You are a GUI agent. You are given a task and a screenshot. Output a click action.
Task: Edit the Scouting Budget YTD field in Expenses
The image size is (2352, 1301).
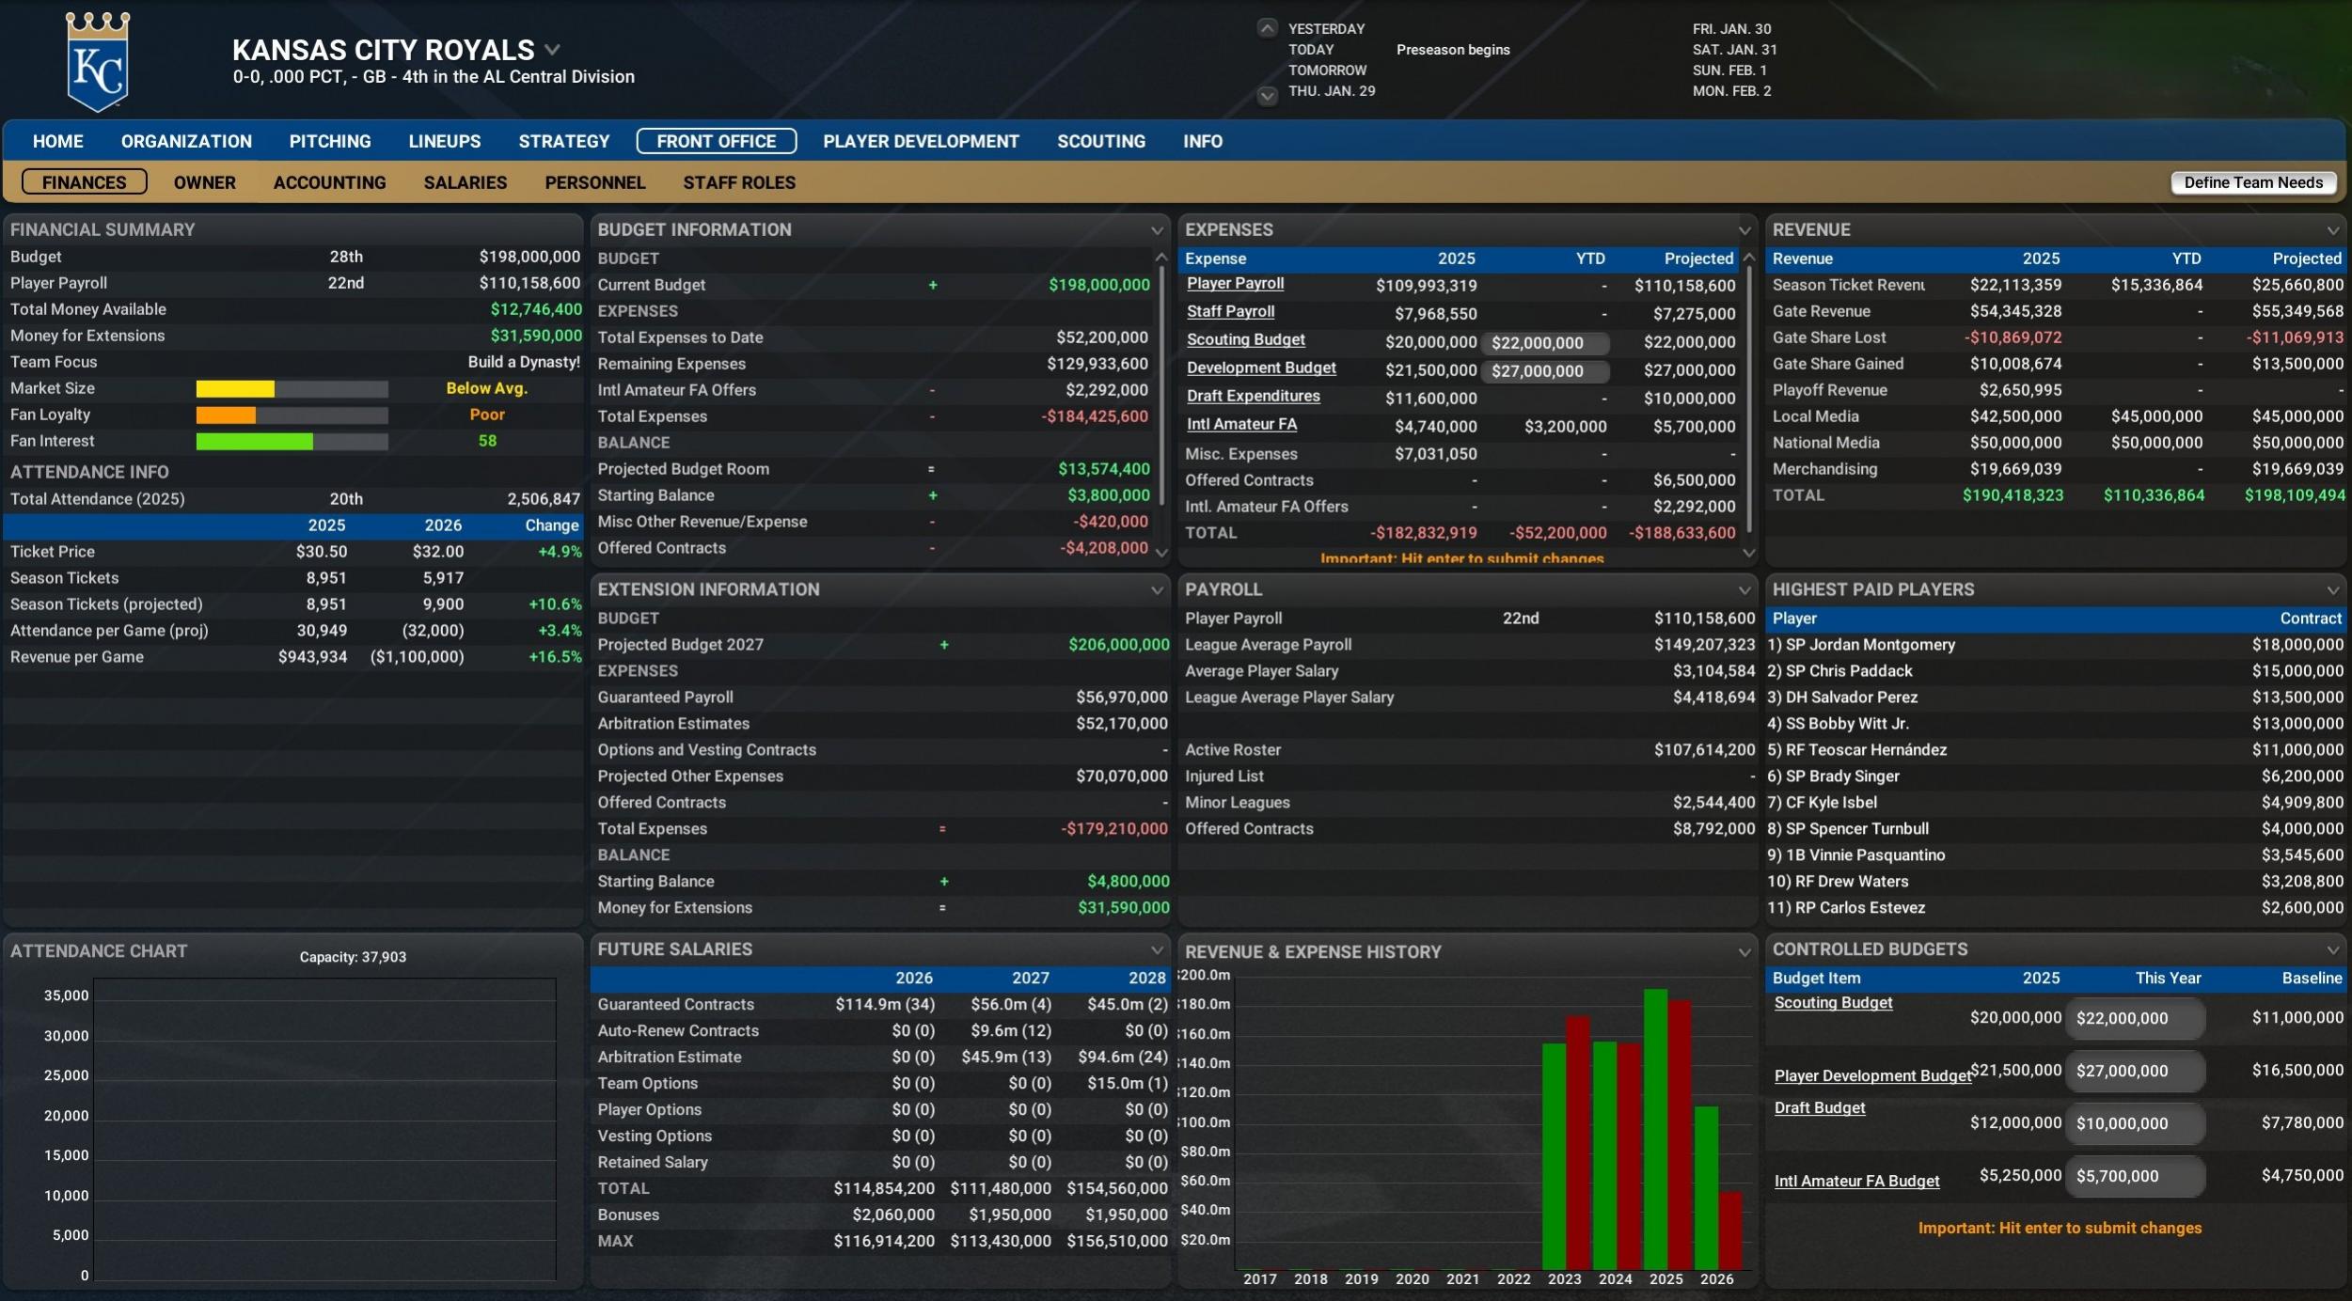1545,343
